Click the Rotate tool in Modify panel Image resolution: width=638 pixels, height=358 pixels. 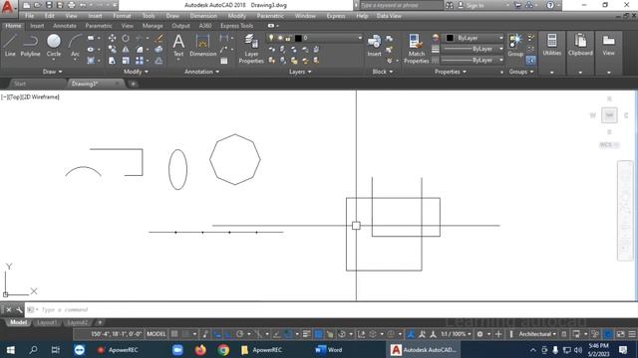click(126, 38)
